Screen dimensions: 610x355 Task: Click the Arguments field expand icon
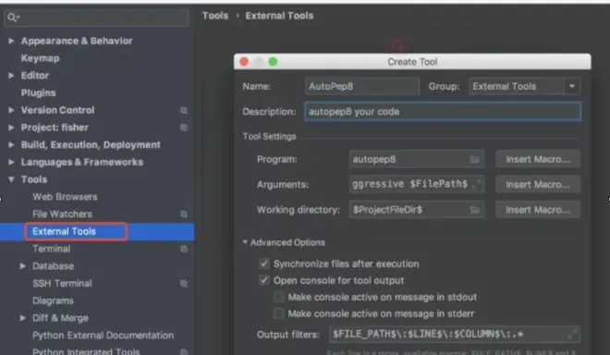pos(476,184)
